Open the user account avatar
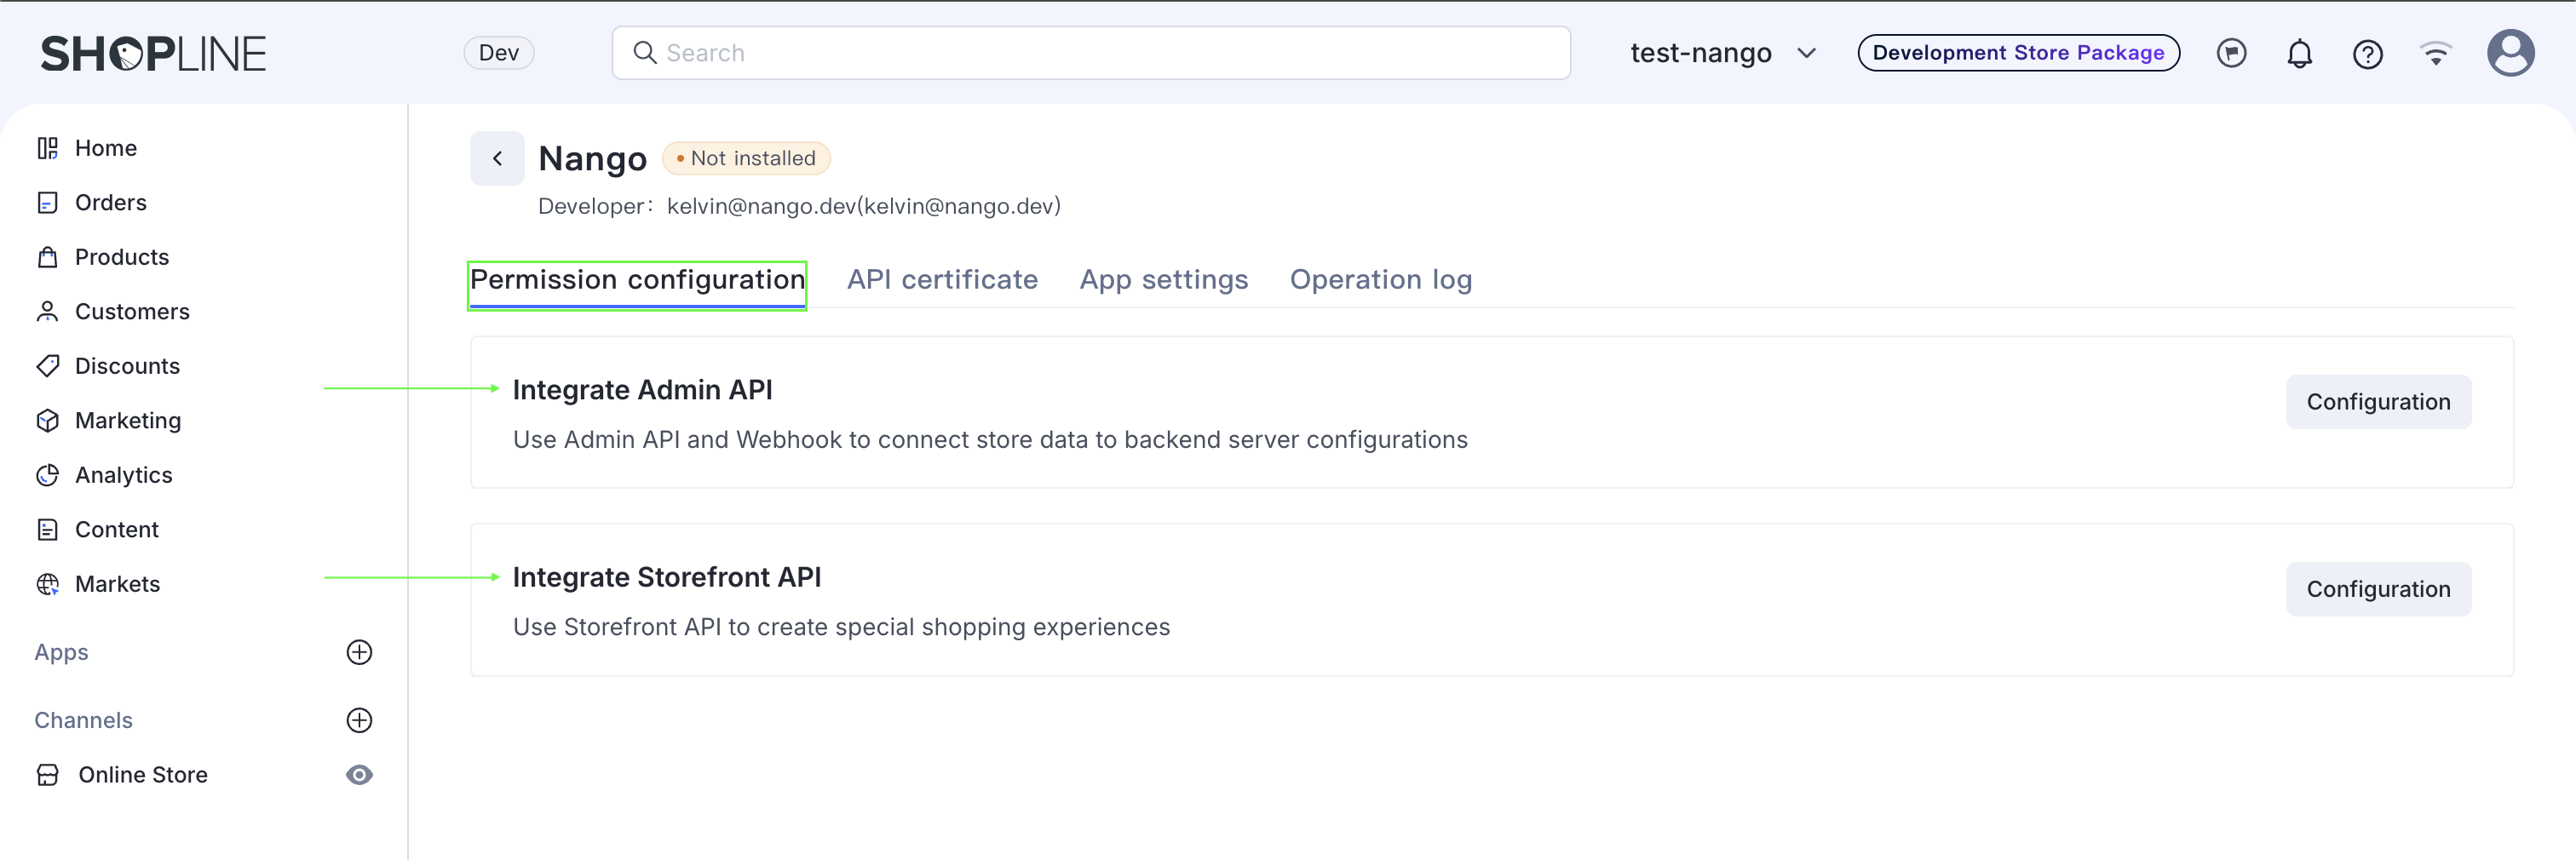The width and height of the screenshot is (2576, 860). coord(2510,53)
